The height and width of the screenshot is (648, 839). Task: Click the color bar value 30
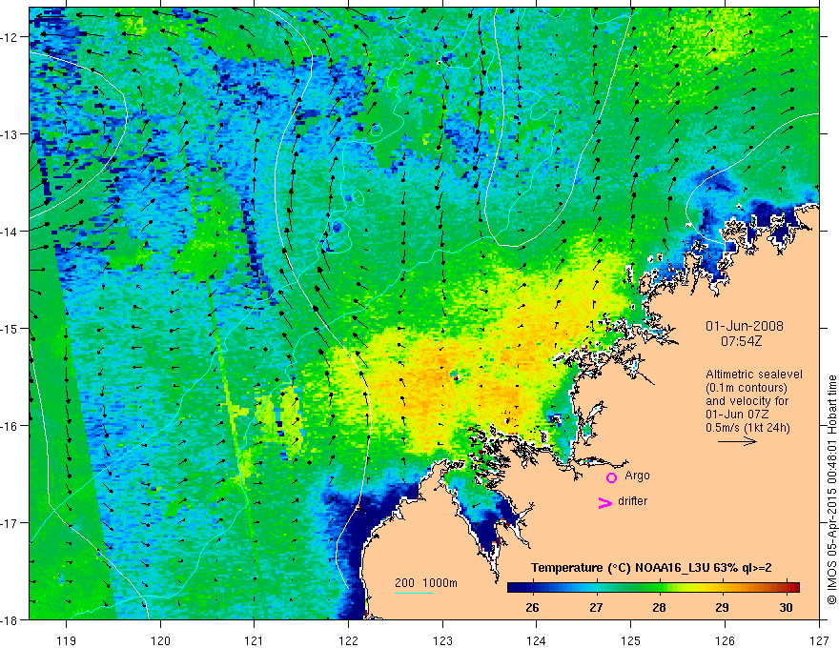point(786,608)
